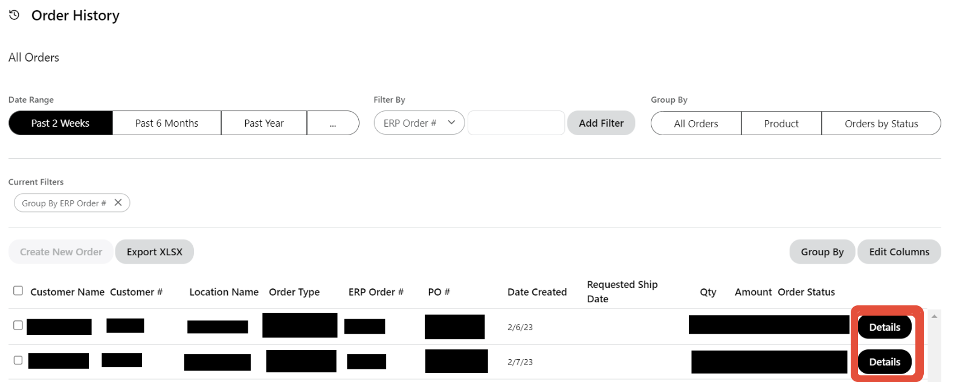Export orders with Export XLSX
The width and height of the screenshot is (977, 382).
click(155, 252)
